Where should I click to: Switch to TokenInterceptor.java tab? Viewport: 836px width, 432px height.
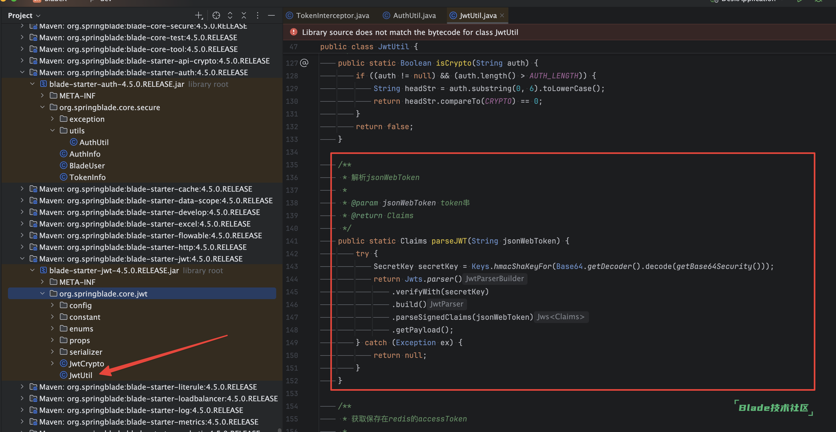coord(327,16)
